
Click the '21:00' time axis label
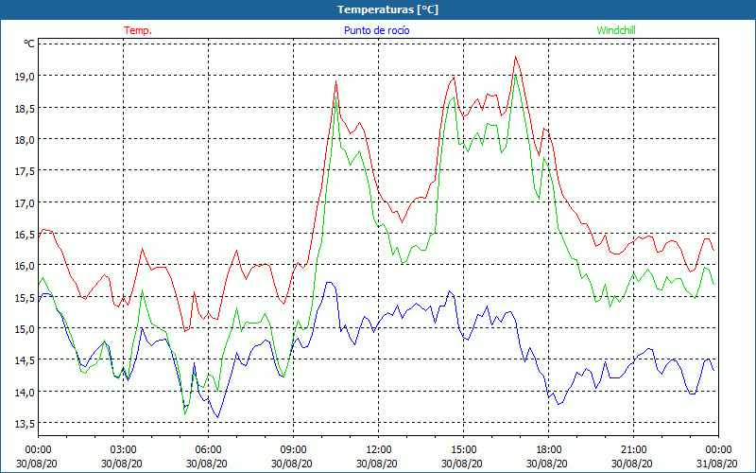tap(633, 450)
